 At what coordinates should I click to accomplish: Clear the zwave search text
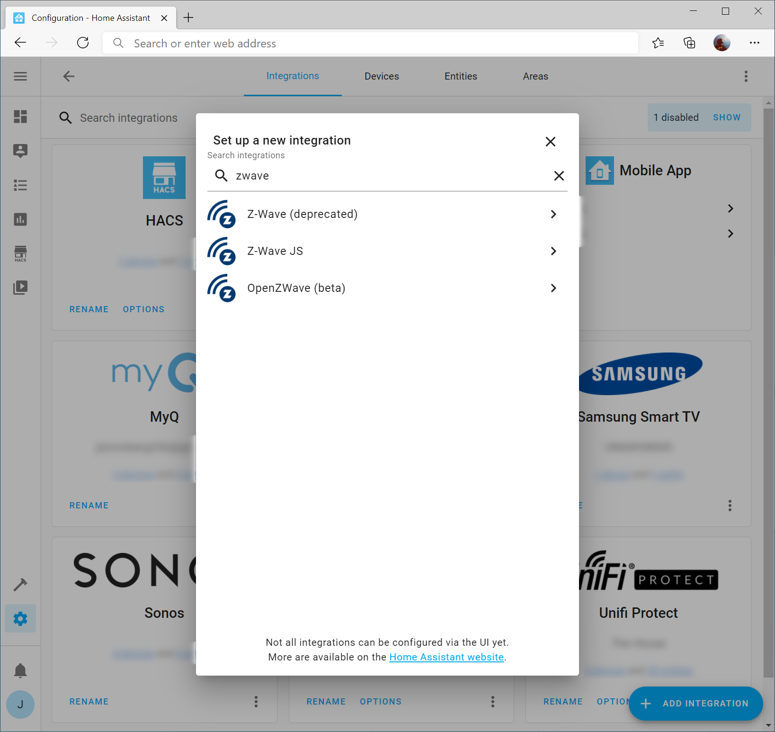pos(559,175)
